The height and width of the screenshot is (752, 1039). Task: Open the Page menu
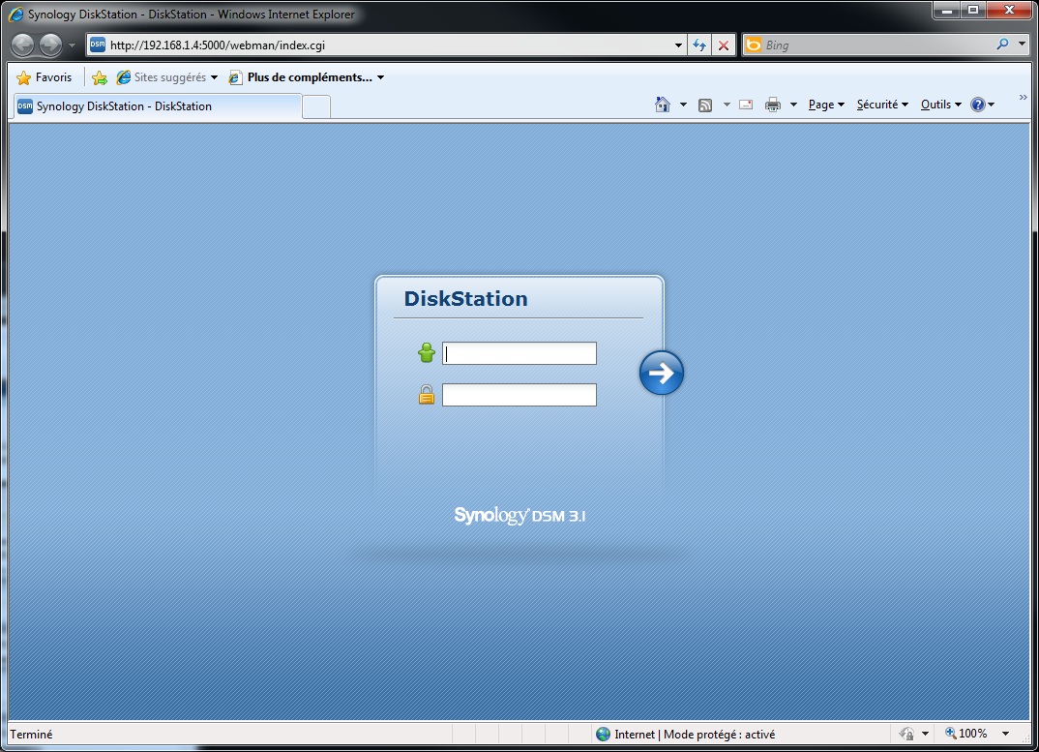click(826, 105)
